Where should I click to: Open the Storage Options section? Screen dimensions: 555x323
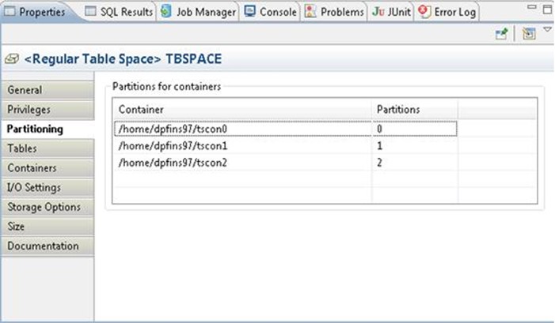coord(44,207)
